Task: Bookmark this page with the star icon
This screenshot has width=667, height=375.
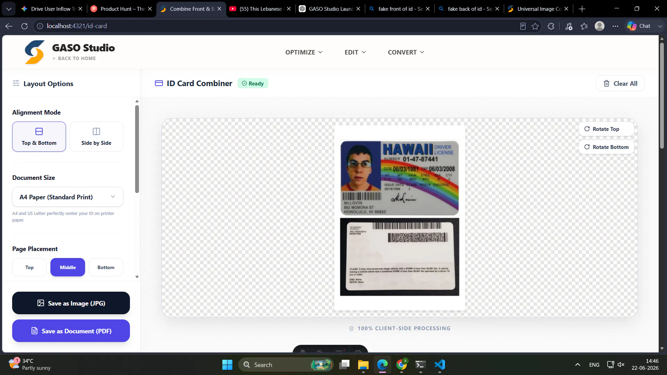Action: 535,26
